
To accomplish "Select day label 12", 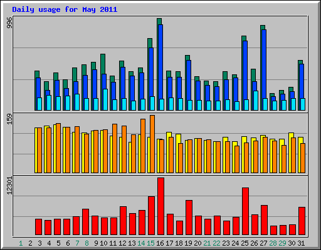I will (122, 243).
